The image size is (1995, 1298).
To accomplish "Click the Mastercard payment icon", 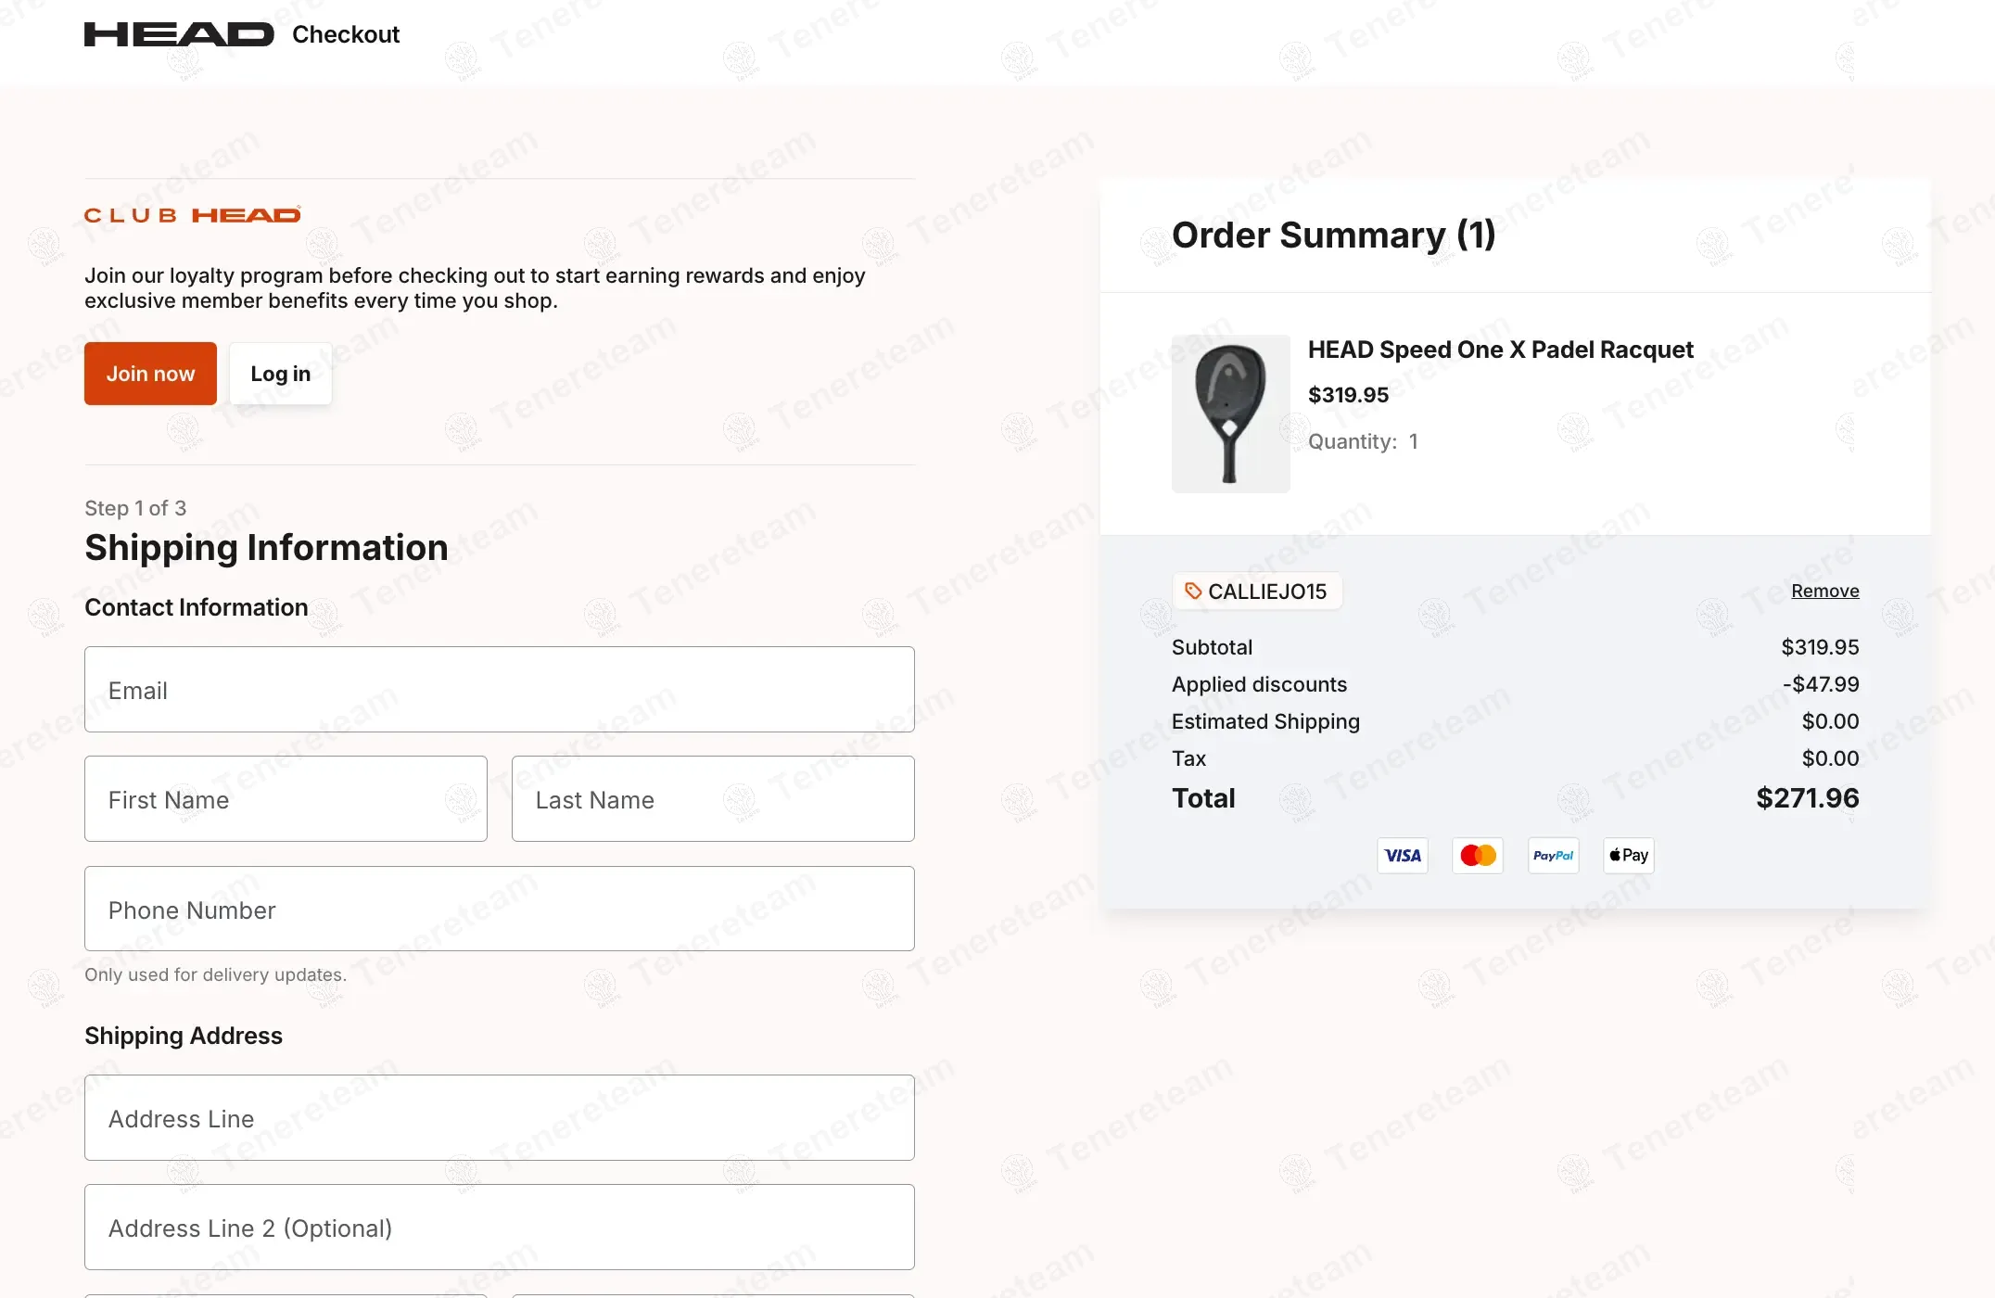I will coord(1478,856).
